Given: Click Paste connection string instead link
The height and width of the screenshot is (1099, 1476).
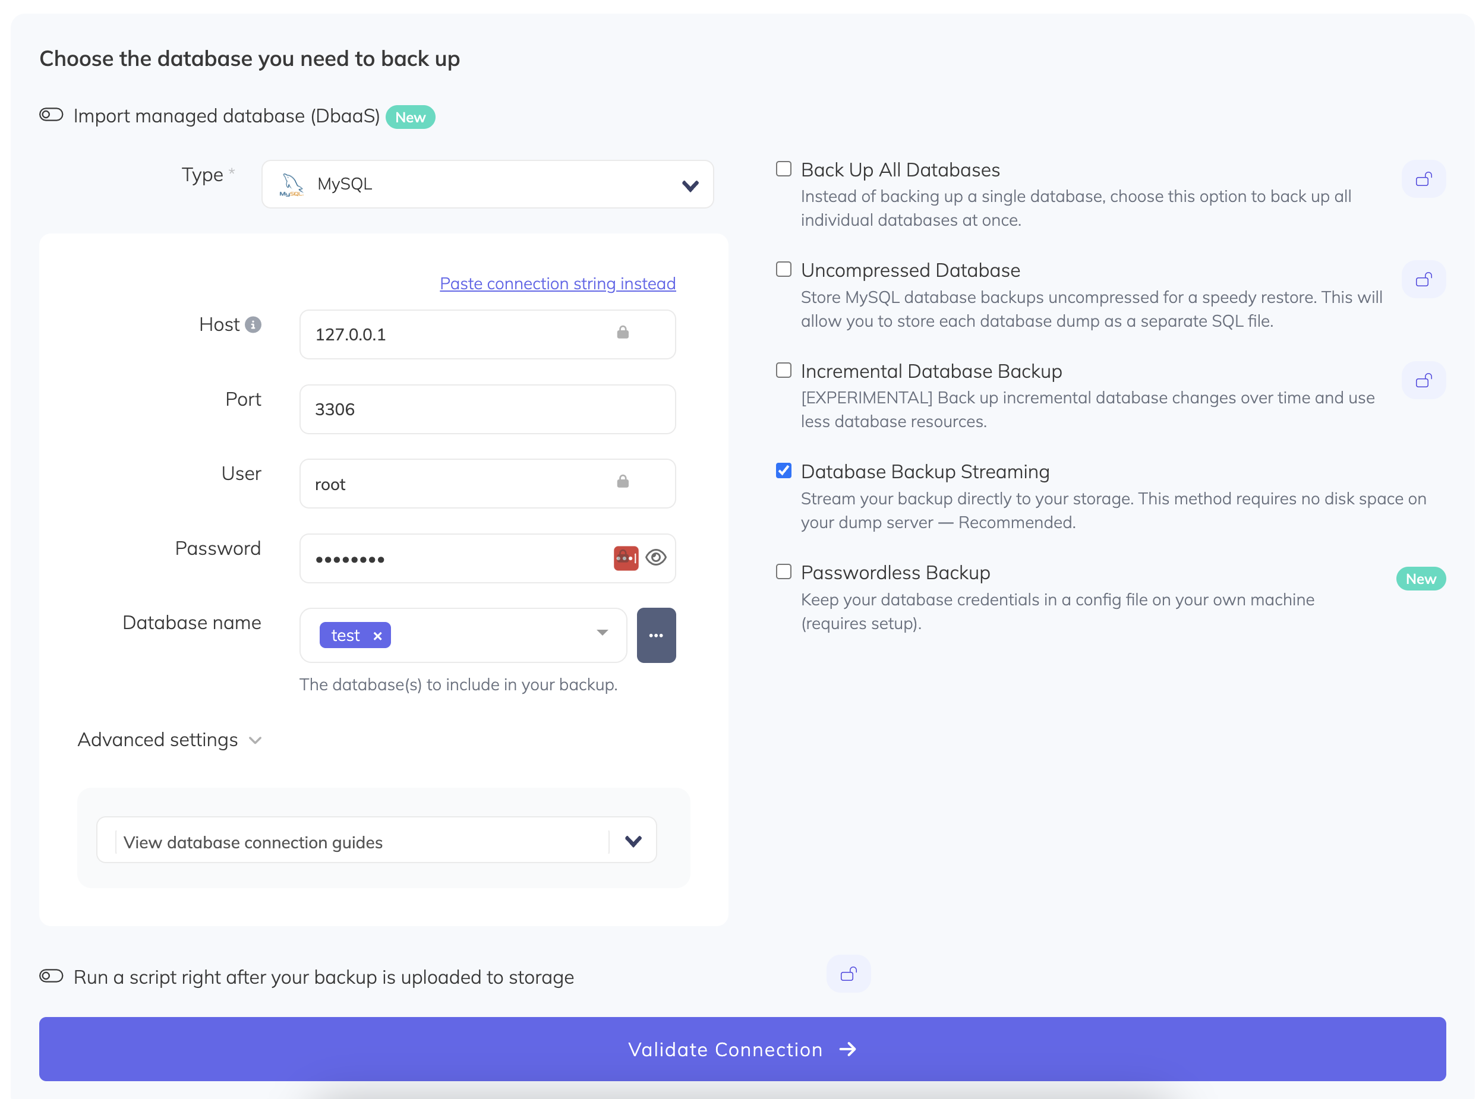Looking at the screenshot, I should 557,283.
